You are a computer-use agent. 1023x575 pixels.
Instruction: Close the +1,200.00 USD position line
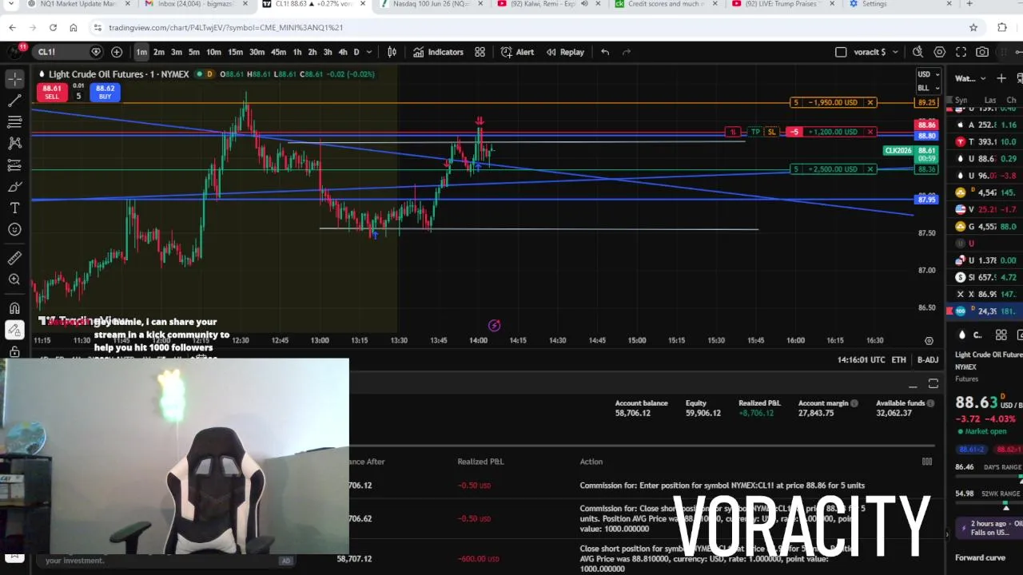pos(870,132)
